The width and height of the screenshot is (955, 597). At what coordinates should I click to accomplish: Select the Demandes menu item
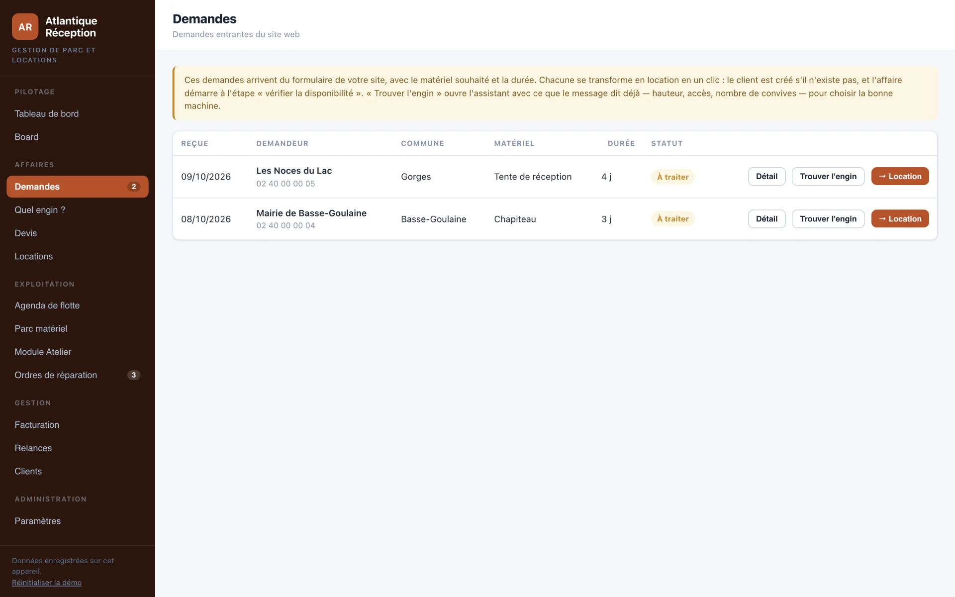[77, 187]
